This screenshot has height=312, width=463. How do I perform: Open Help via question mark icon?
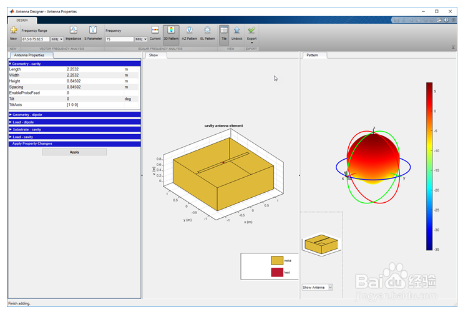(x=447, y=20)
